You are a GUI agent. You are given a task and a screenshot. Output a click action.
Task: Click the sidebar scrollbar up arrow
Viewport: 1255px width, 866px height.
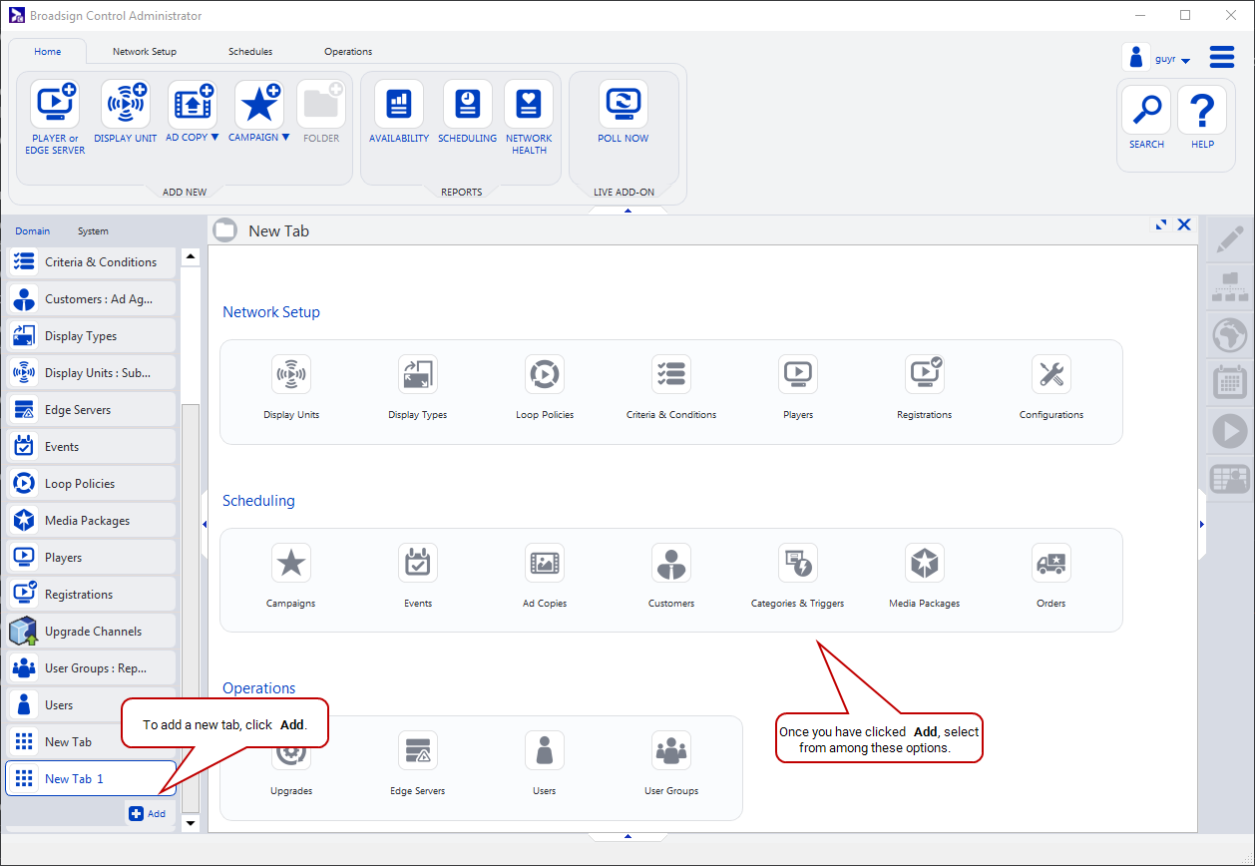(191, 257)
